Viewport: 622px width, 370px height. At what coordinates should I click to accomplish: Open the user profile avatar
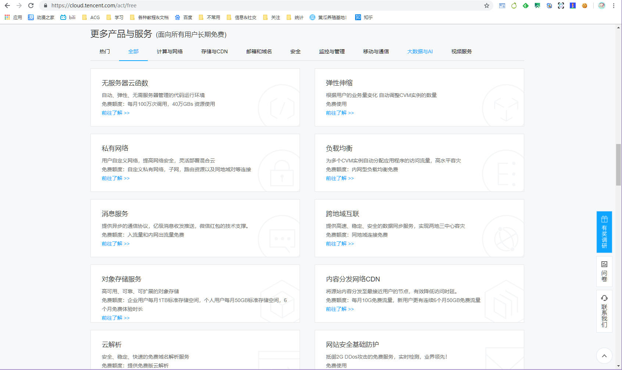(x=602, y=6)
